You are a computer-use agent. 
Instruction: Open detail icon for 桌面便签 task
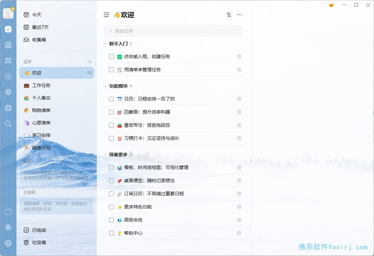239,181
